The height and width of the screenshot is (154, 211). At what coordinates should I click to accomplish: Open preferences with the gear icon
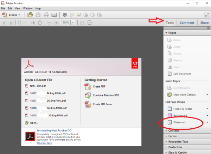(x=65, y=15)
